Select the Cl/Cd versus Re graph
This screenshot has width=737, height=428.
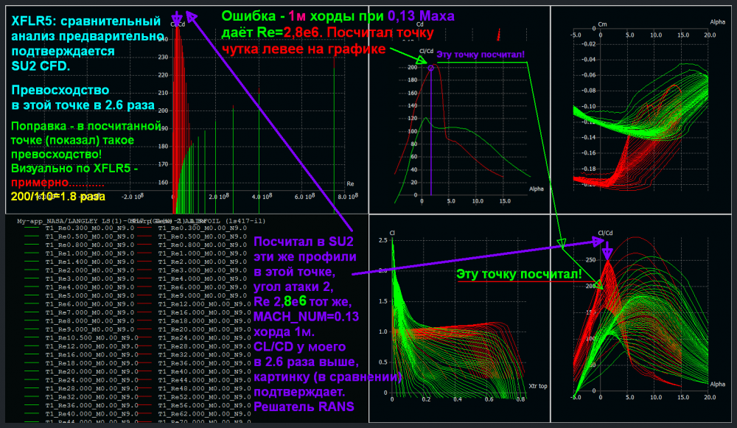pyautogui.click(x=187, y=110)
